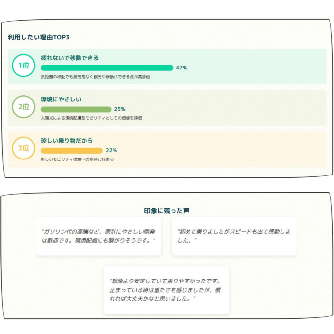Click the 25% percentage label

pyautogui.click(x=120, y=109)
